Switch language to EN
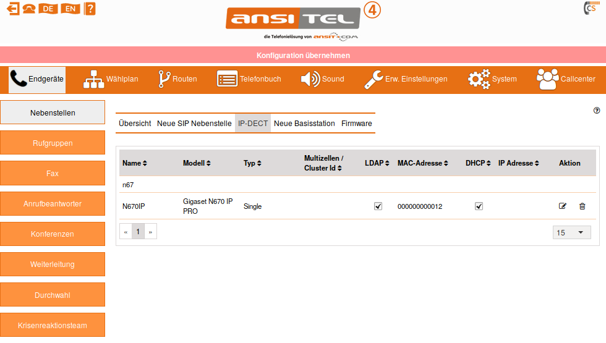606x343 pixels. tap(71, 9)
